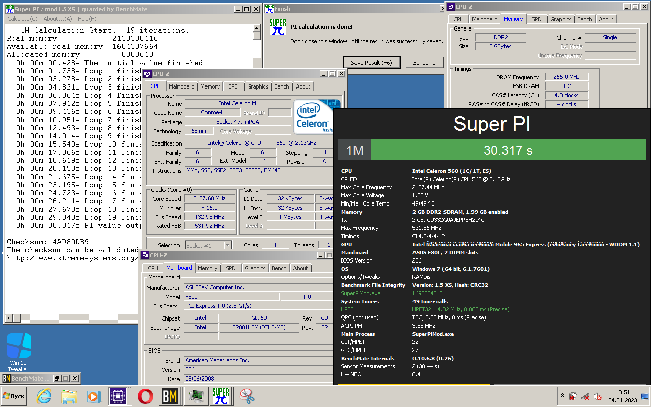Click the Core Speed 2127.68 MHz field
651x407 pixels.
tap(209, 199)
